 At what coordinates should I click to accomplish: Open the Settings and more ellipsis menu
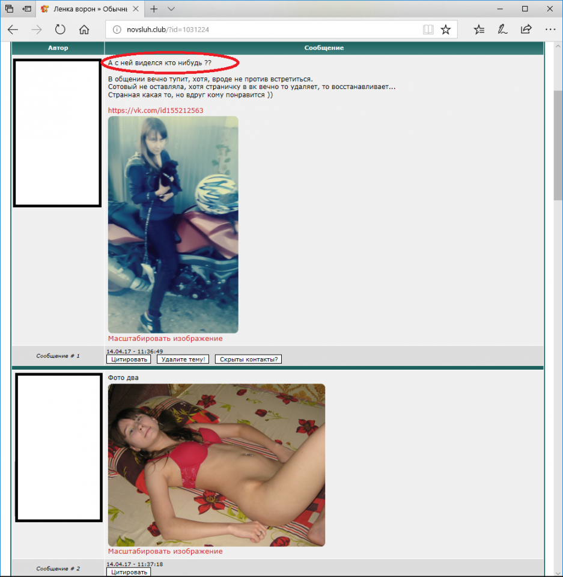(x=550, y=29)
